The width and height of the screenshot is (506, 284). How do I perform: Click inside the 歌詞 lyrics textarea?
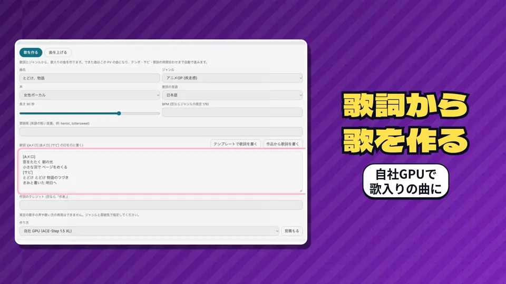(x=161, y=171)
